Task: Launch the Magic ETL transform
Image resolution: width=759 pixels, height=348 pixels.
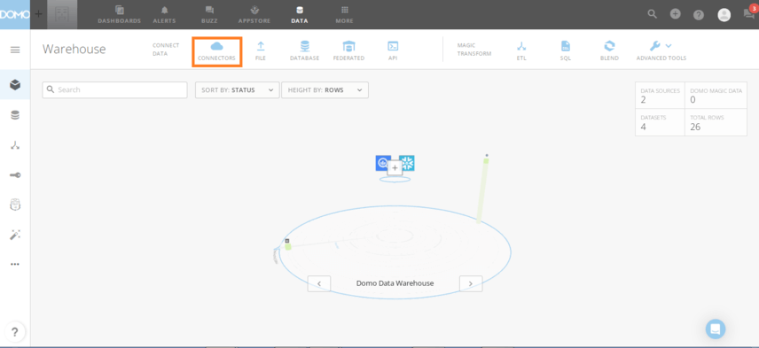Action: pyautogui.click(x=521, y=51)
